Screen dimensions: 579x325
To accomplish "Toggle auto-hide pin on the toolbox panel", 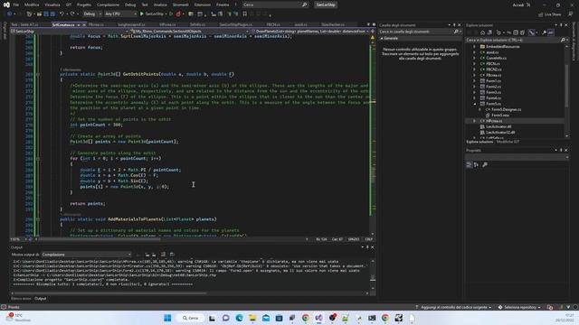I will coord(454,25).
